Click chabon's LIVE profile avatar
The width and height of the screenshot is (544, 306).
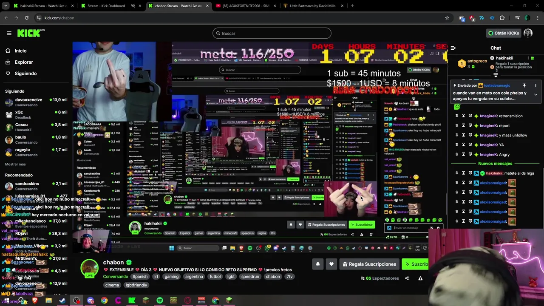(90, 268)
